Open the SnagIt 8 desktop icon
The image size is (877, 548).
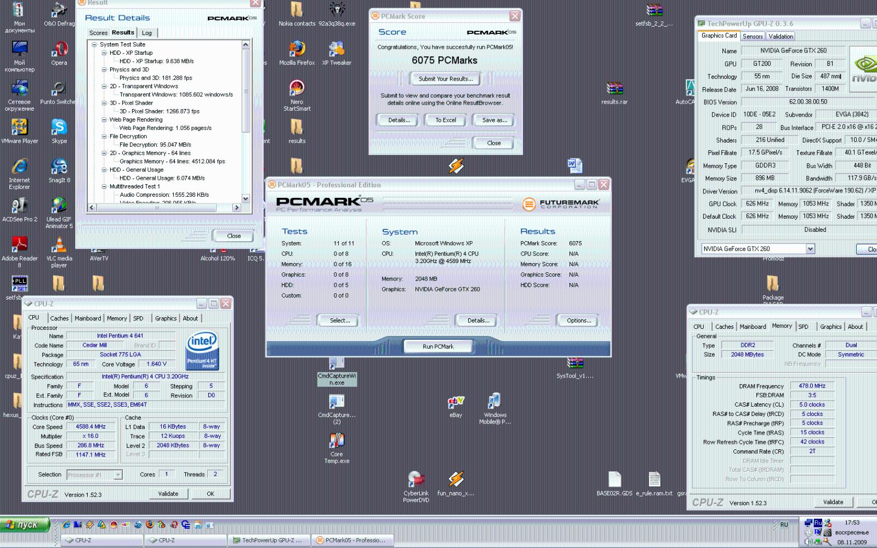coord(59,170)
